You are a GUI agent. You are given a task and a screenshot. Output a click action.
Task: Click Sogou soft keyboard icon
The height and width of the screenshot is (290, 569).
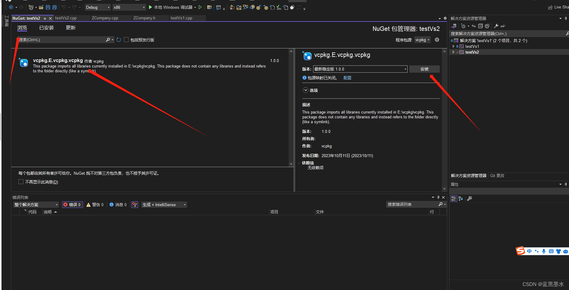tap(551, 251)
